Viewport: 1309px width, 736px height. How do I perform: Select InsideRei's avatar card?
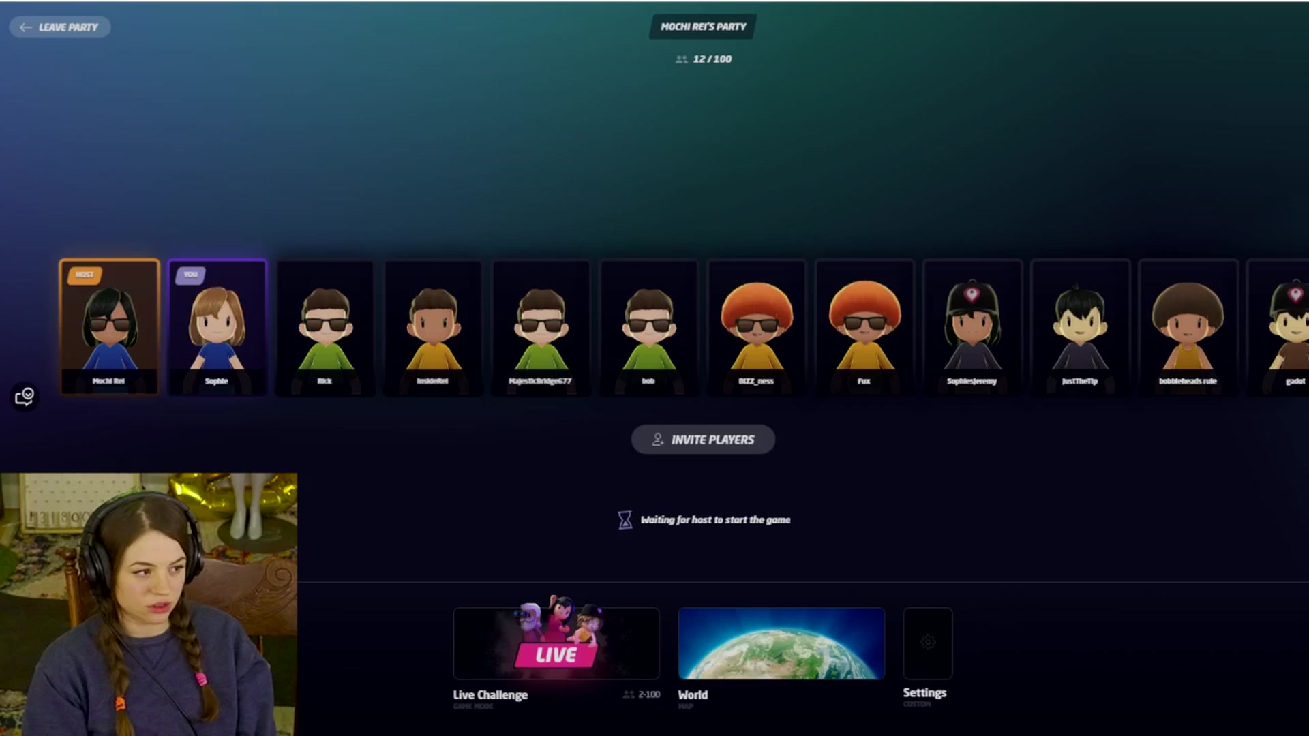(x=433, y=327)
